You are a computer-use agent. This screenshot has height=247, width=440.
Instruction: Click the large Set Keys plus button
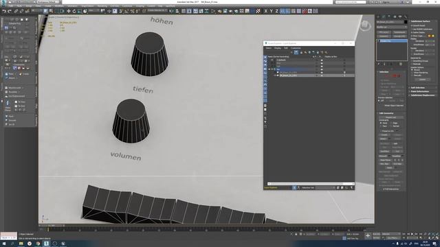coord(368,235)
